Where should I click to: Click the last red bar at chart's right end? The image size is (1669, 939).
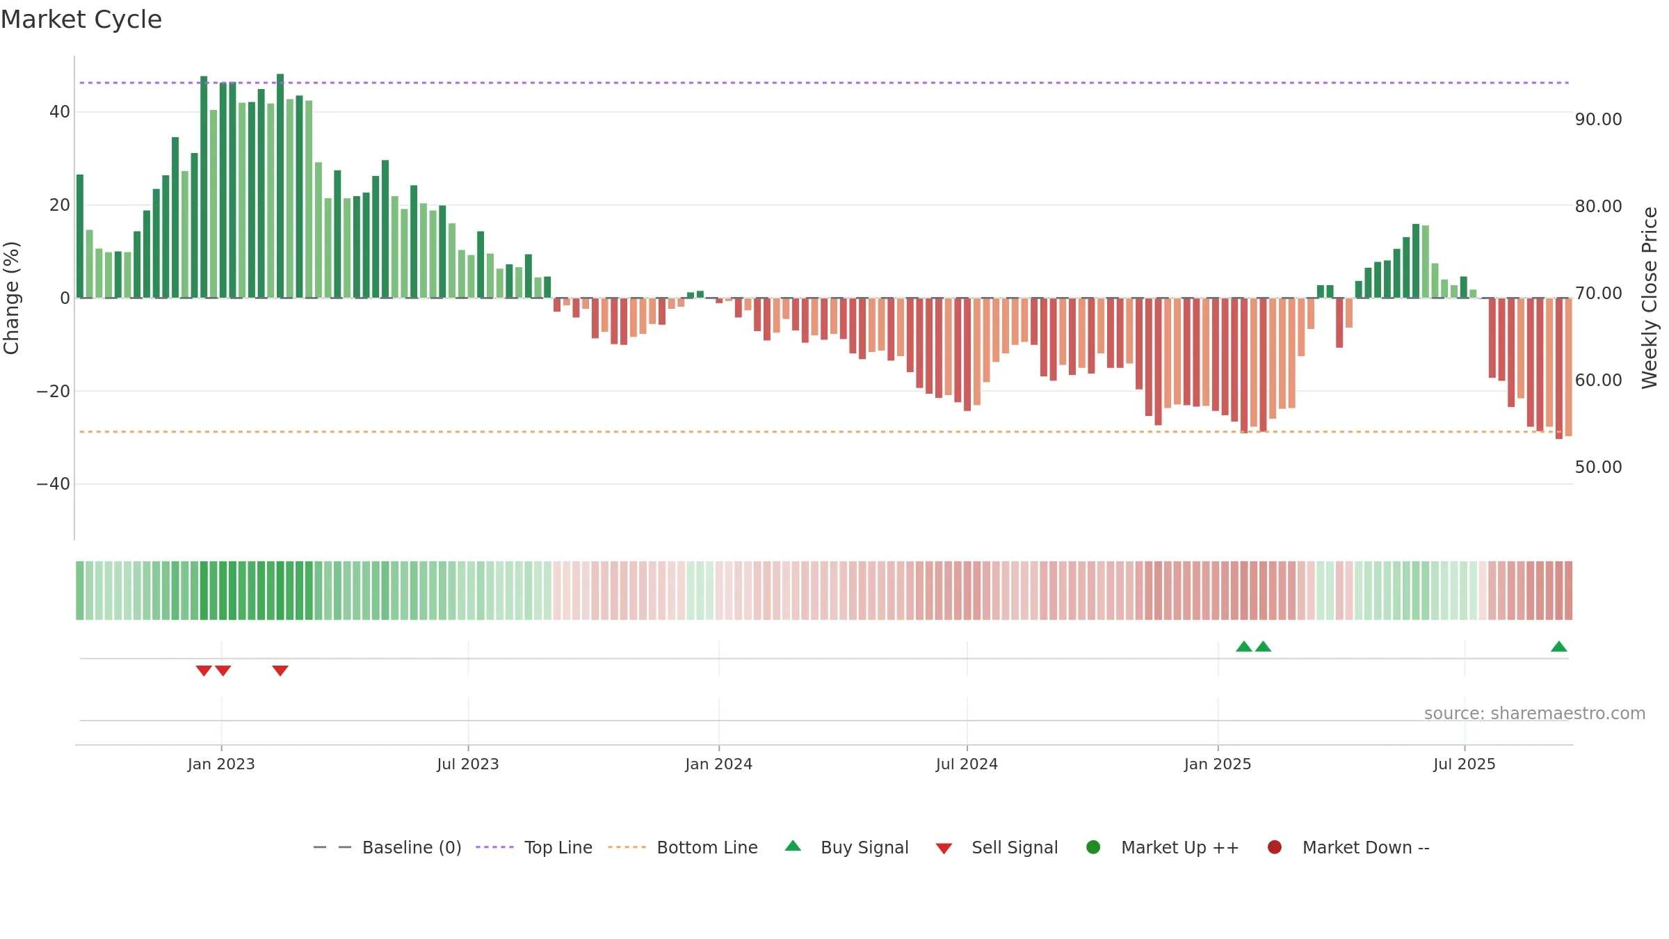tap(1569, 367)
